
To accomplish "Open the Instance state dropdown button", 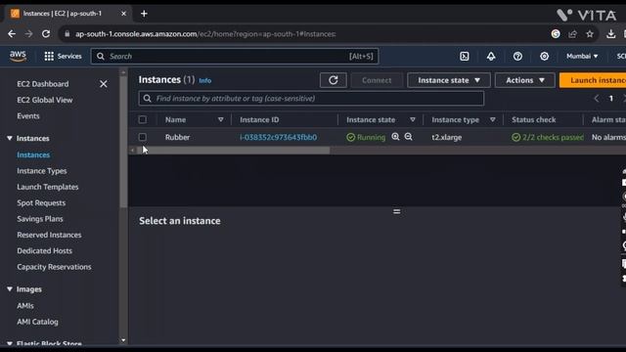I will click(x=449, y=80).
